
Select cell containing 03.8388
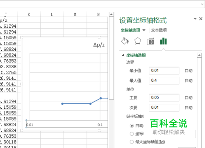click(x=9, y=67)
